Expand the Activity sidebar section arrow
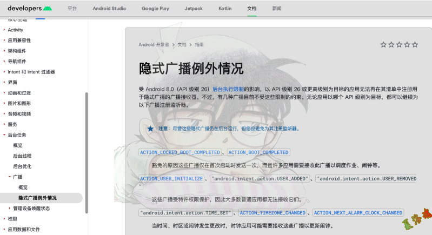Viewport: 432px width, 235px height. (4, 30)
